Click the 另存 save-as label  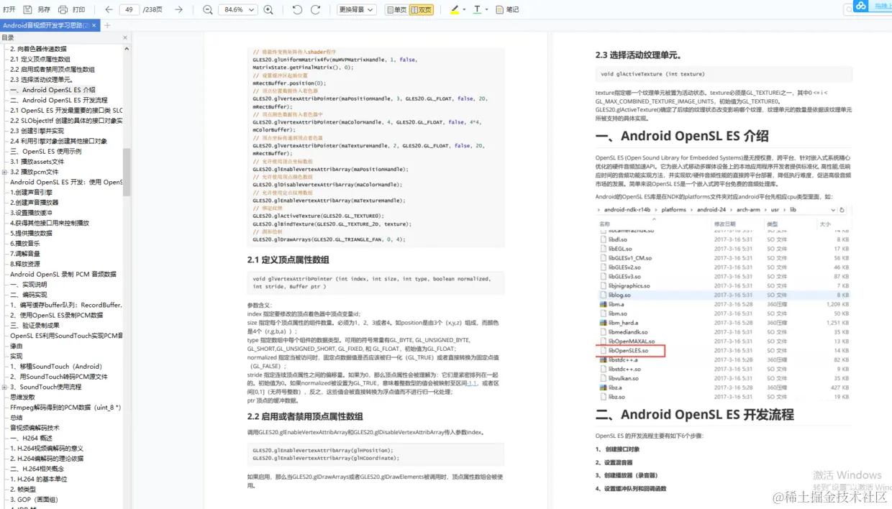tap(44, 9)
